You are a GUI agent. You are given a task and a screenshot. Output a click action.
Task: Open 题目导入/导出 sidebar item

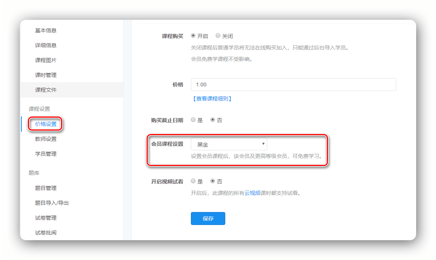click(52, 203)
